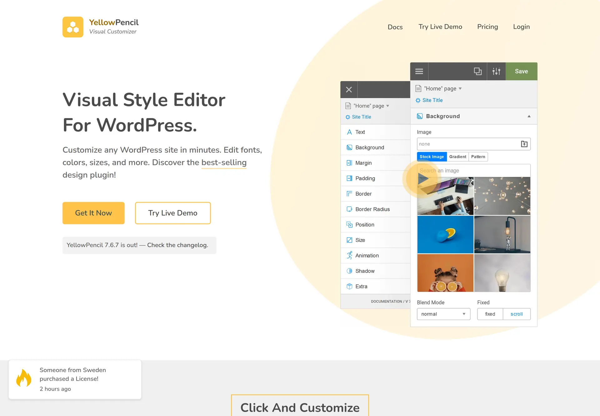Click the Border property icon
Screen dimensions: 600x416
(349, 194)
